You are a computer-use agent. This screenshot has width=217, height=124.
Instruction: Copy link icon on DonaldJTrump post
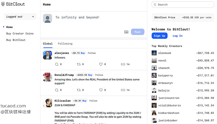[x=123, y=90]
